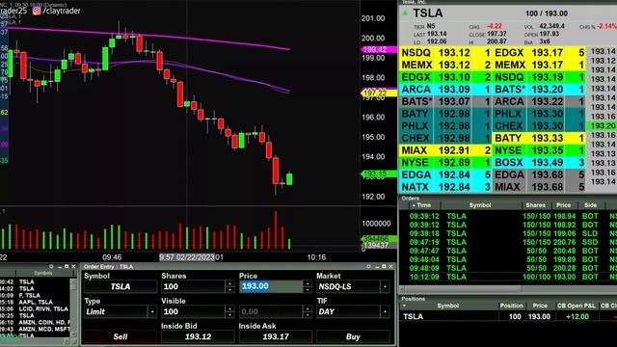The width and height of the screenshot is (617, 347).
Task: Sort Orders by the Side column header
Action: click(x=591, y=205)
